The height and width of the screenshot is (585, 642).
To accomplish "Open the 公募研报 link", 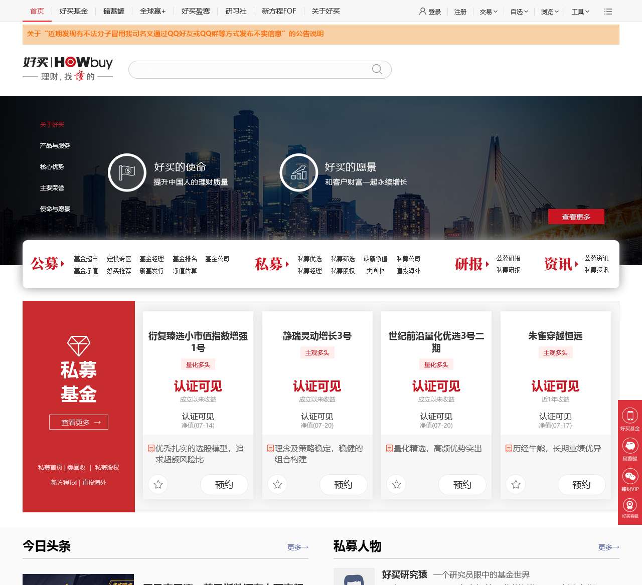I will tap(508, 258).
